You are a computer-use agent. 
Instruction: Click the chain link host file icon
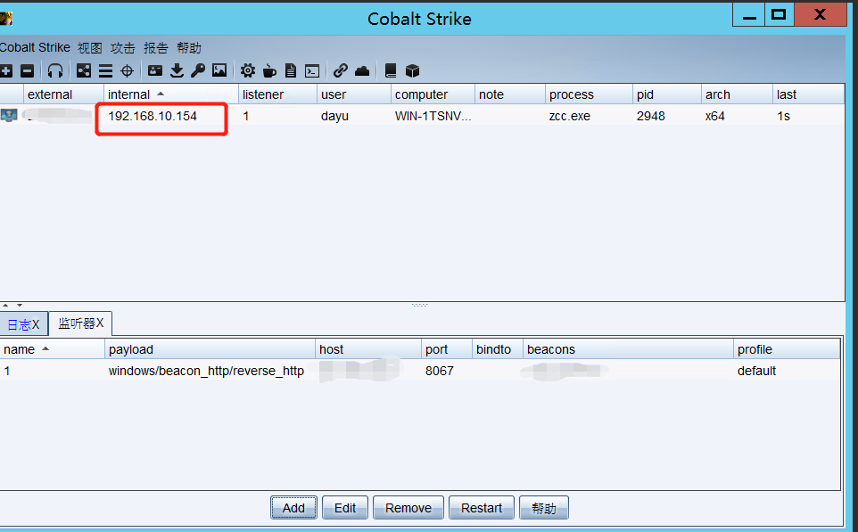[341, 70]
